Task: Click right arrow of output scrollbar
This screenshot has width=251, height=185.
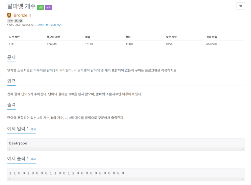Action: 243,179
